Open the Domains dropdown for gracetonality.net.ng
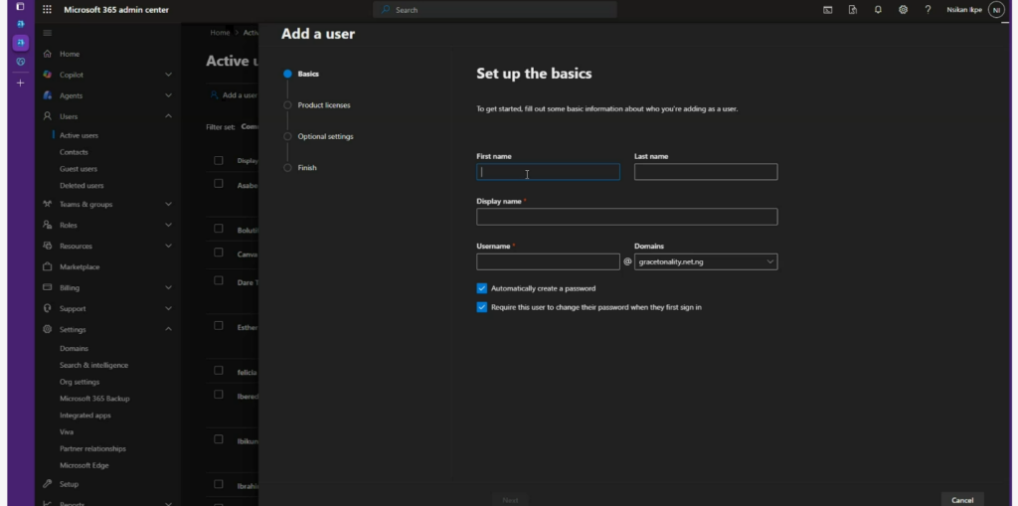The image size is (1018, 506). click(705, 262)
